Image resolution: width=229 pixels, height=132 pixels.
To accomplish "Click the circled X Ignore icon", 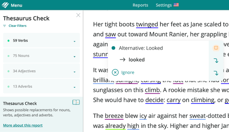I will 115,72.
